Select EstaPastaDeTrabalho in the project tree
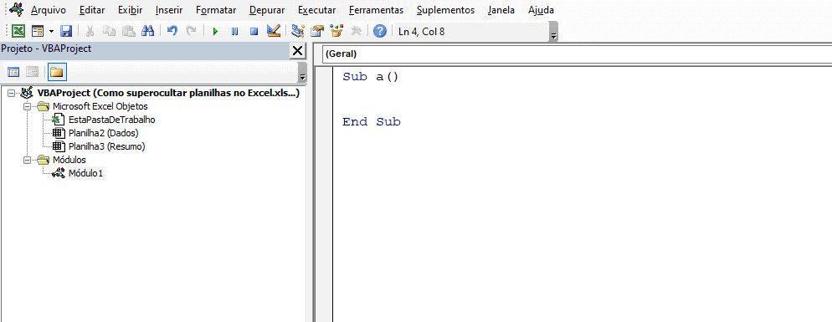The width and height of the screenshot is (832, 322). click(x=112, y=120)
